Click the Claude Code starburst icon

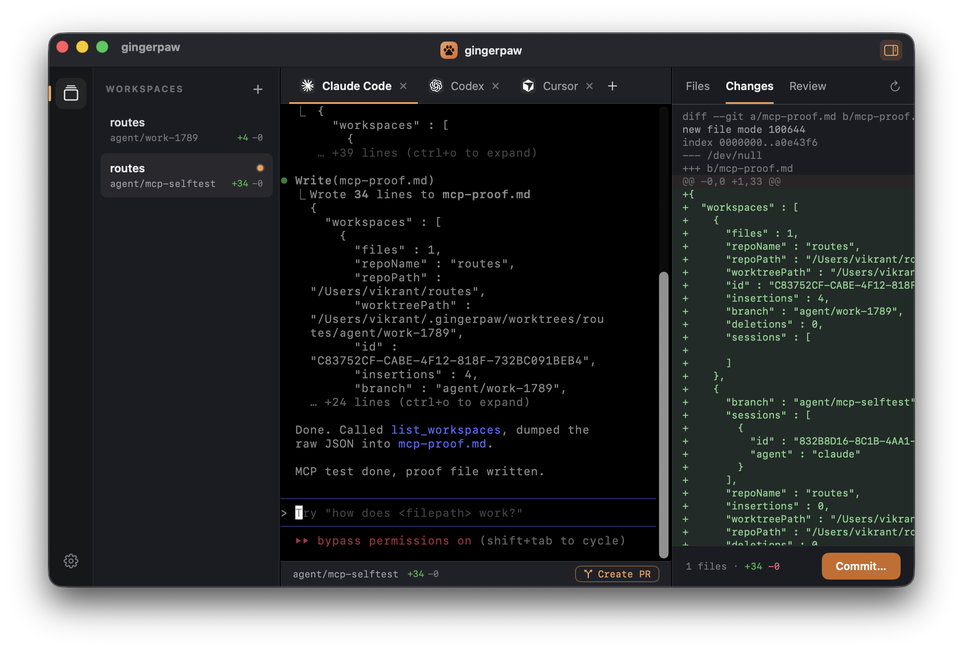307,86
